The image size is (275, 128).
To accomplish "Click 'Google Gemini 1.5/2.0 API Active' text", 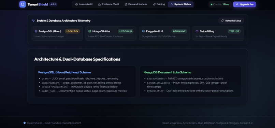I will [159, 37].
